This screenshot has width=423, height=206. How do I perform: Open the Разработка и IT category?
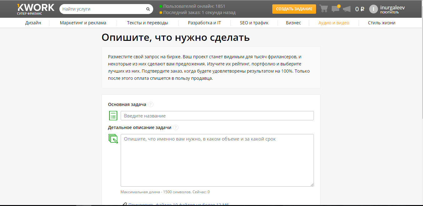[x=204, y=23]
